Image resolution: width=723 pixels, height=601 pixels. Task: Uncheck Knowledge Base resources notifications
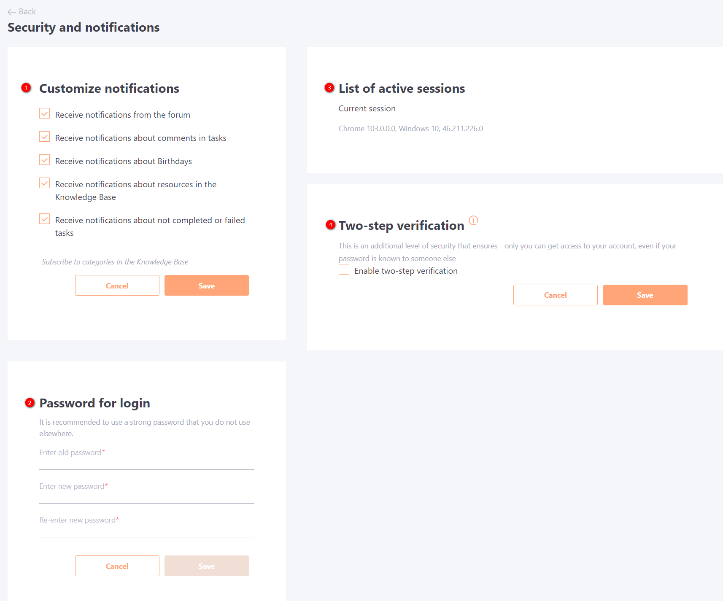click(x=44, y=183)
